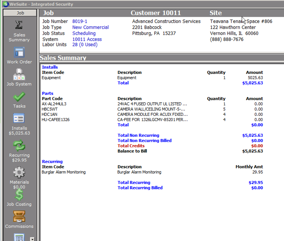Open the Materials gear icon
Image resolution: width=284 pixels, height=241 pixels.
point(19,172)
